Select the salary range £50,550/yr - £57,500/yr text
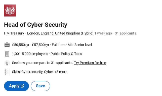This screenshot has height=96, width=162. tap(31, 45)
